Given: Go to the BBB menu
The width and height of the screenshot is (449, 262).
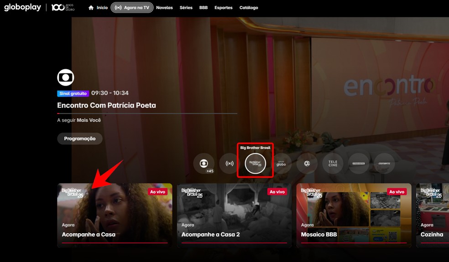Looking at the screenshot, I should click(x=204, y=8).
